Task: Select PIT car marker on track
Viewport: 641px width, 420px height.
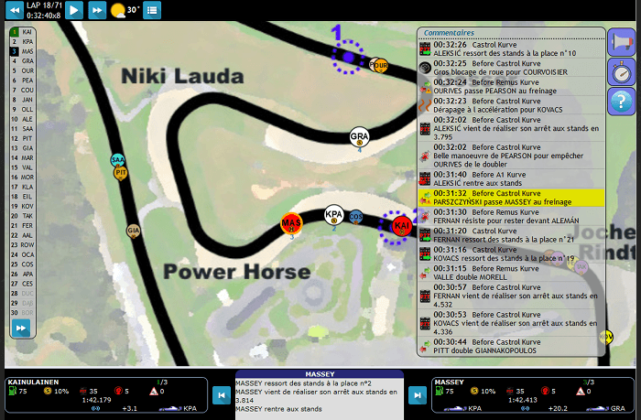Action: (120, 173)
